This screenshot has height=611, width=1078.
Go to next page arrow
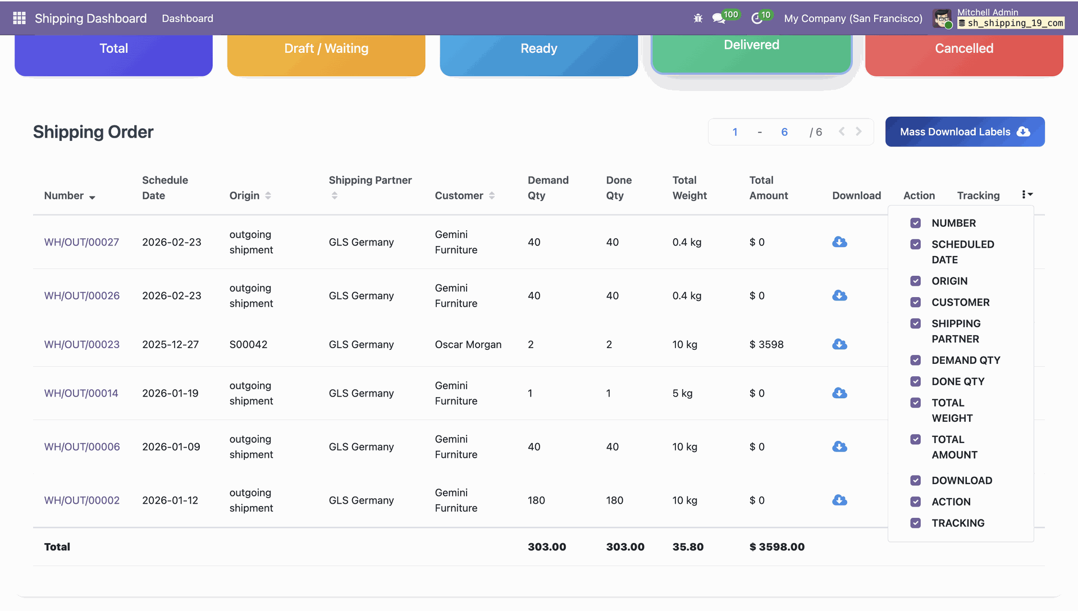[x=858, y=131]
